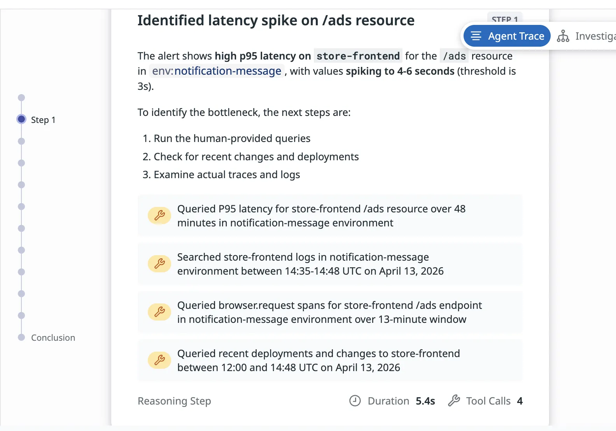Viewport: 616px width, 431px height.
Task: Select the Agent Trace list icon
Action: [476, 36]
